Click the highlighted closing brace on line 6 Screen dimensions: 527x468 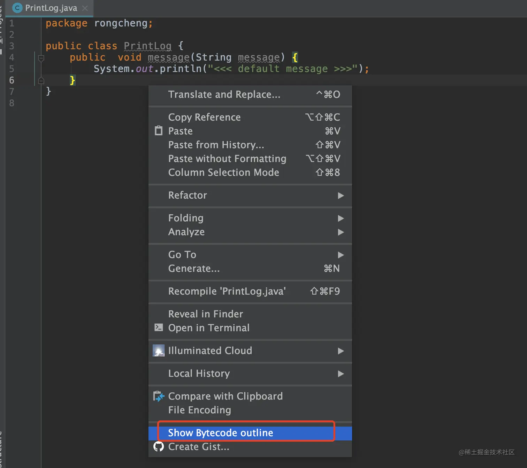tap(72, 80)
